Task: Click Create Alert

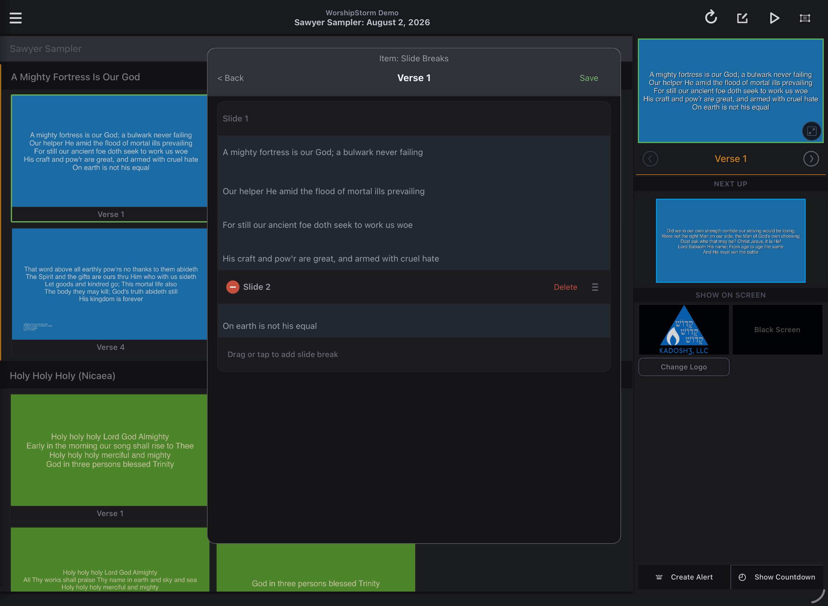Action: 684,577
